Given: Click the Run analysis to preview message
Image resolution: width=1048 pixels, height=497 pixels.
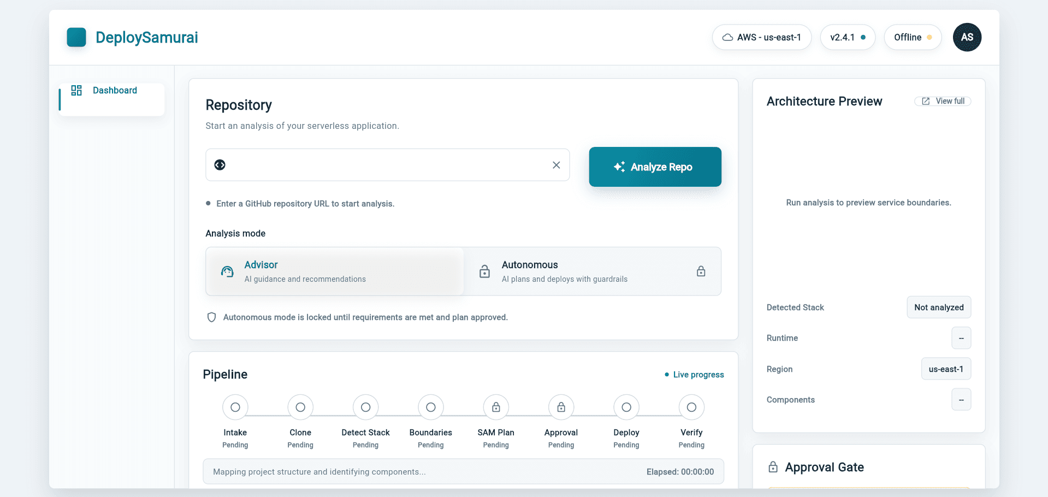Looking at the screenshot, I should [x=868, y=203].
